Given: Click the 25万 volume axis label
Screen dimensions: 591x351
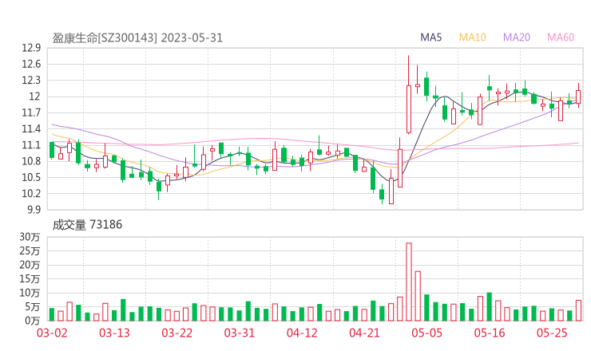Looking at the screenshot, I should (x=30, y=250).
